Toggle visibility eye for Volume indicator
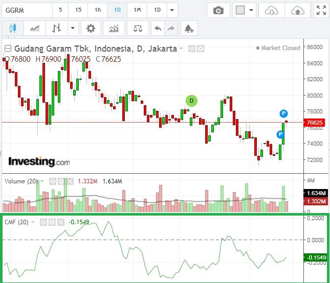This screenshot has width=330, height=283. pos(52,181)
